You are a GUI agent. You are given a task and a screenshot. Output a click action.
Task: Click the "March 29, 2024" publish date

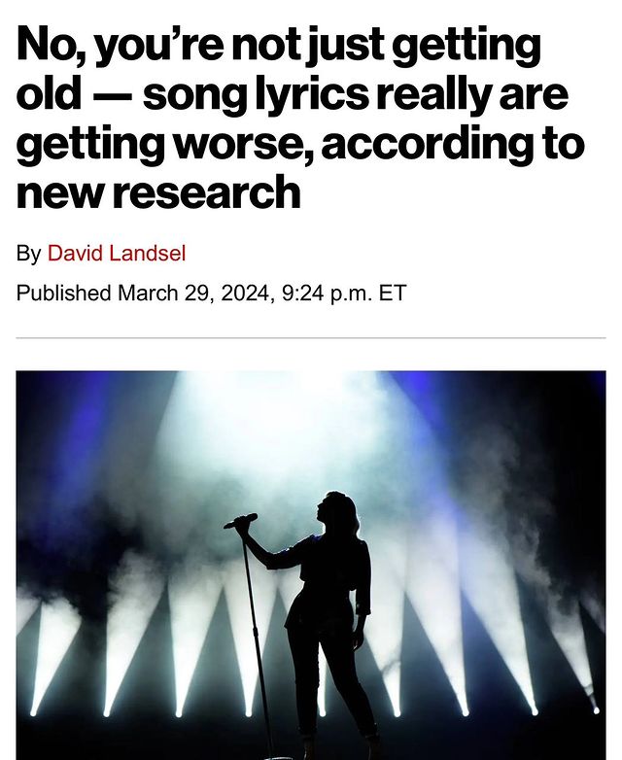(x=193, y=294)
